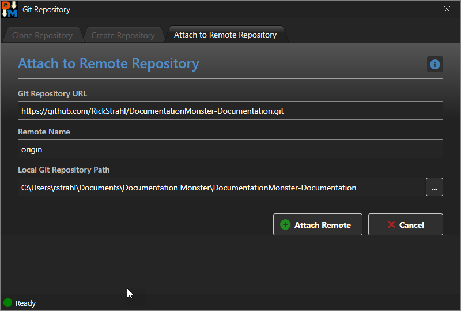The width and height of the screenshot is (461, 311).
Task: Click the Local Git Repository Path label
Action: click(64, 170)
